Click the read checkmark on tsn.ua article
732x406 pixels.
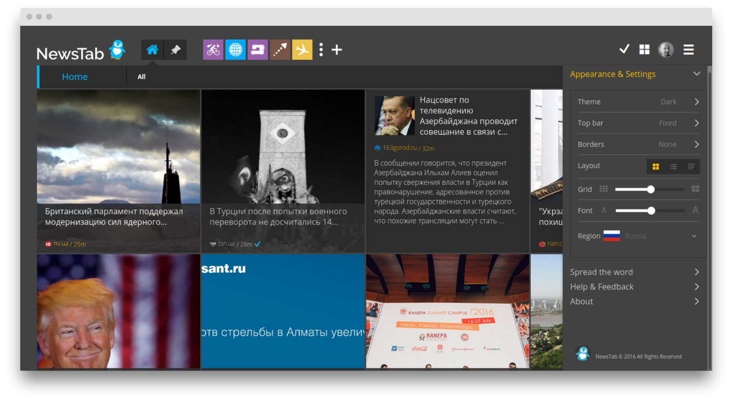pyautogui.click(x=257, y=244)
